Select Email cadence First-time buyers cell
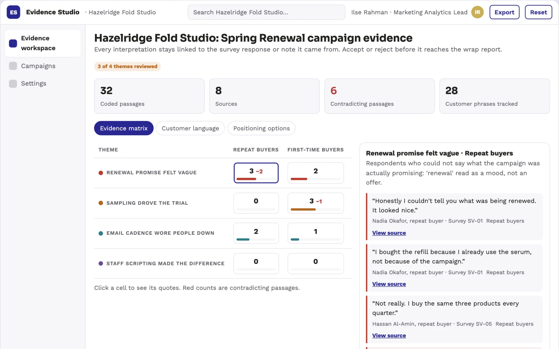Viewport: 559px width, 349px height. tap(315, 233)
